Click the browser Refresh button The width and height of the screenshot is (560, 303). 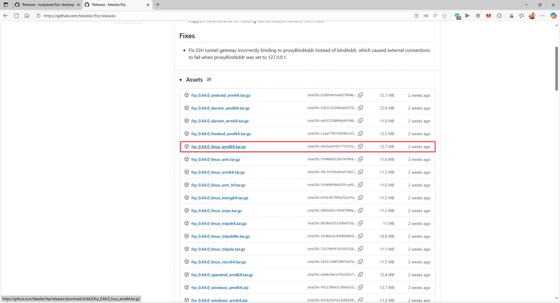16,16
